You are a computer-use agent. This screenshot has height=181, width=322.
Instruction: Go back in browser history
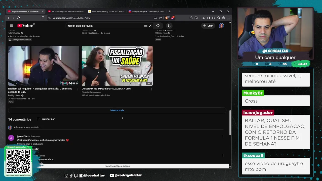pos(9,18)
